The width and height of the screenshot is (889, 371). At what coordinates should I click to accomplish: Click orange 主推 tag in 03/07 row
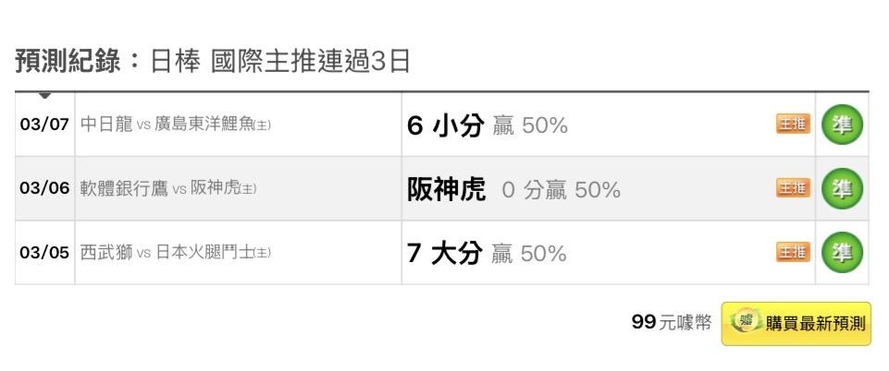point(793,125)
